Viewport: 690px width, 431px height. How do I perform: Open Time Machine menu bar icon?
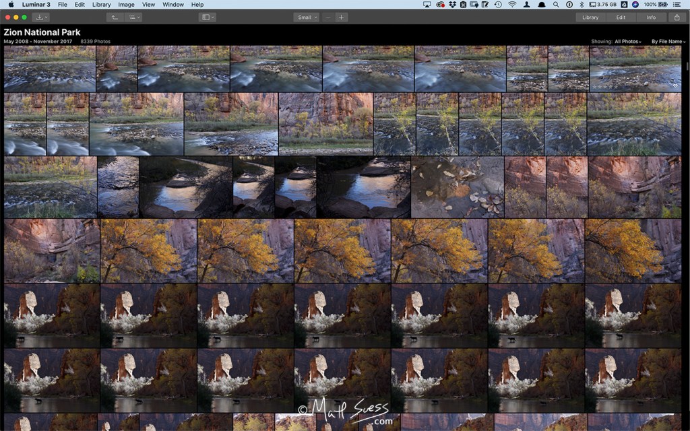click(497, 5)
